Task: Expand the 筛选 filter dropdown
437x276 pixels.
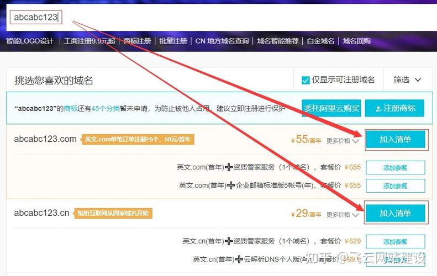Action: pos(407,80)
